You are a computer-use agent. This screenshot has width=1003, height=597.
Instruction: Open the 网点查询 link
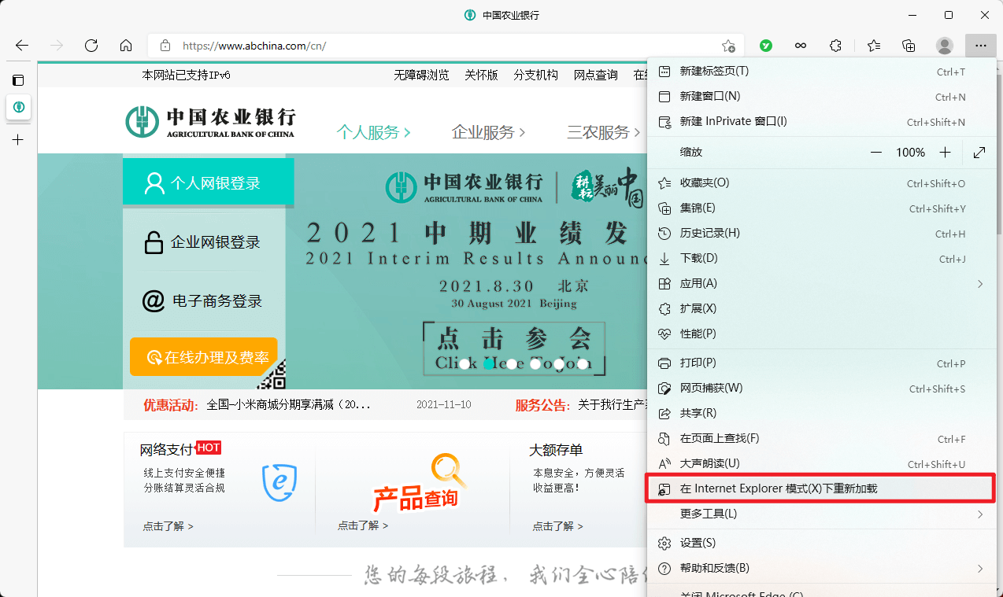(595, 74)
